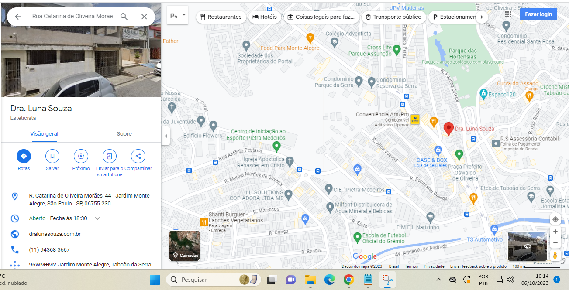Select the Transporte público chip
Screen dimensions: 569x290
click(393, 17)
